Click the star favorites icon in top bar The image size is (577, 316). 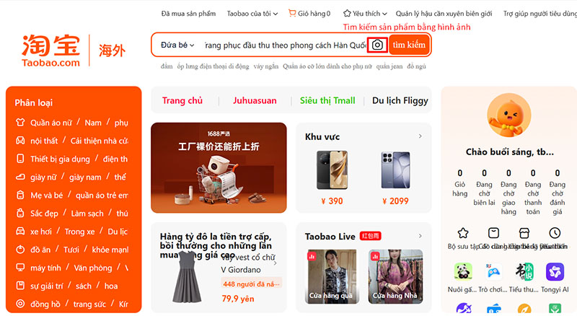(x=347, y=13)
